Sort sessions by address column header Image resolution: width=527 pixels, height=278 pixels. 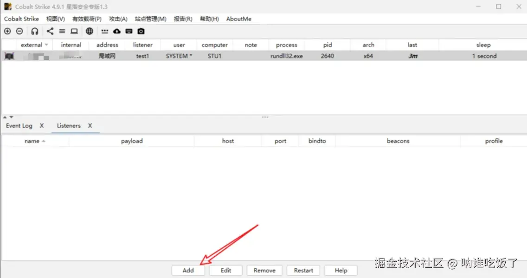point(107,45)
